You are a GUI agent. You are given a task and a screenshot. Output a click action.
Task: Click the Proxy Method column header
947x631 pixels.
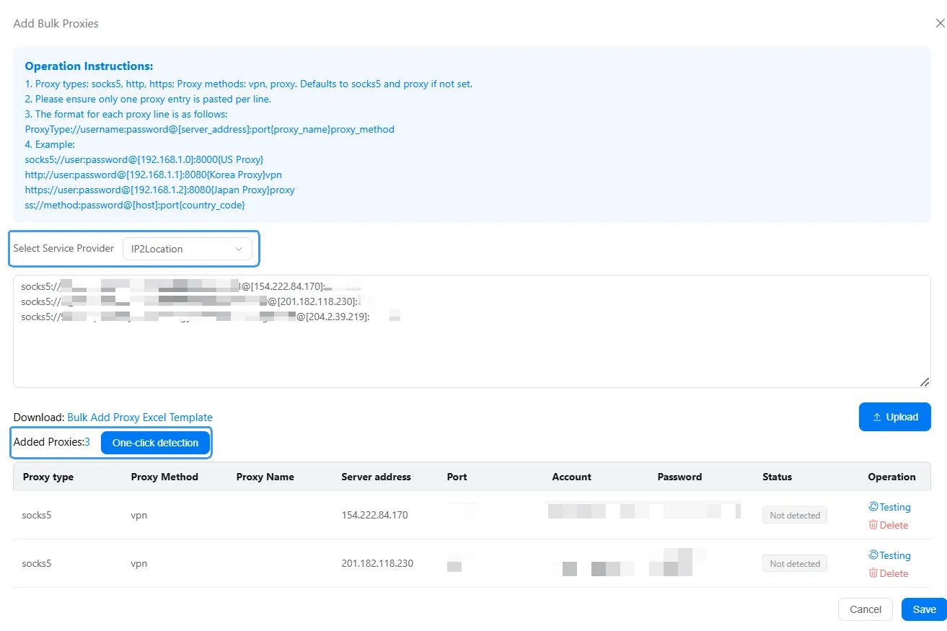click(x=164, y=477)
